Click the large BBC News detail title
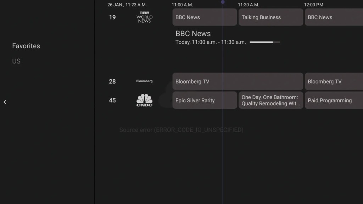Image resolution: width=363 pixels, height=204 pixels. pos(193,34)
